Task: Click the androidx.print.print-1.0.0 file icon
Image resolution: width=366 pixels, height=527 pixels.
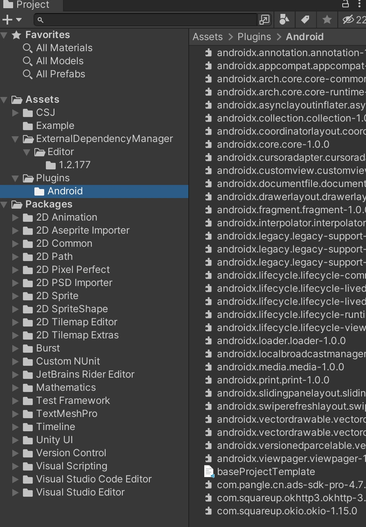Action: coord(209,380)
